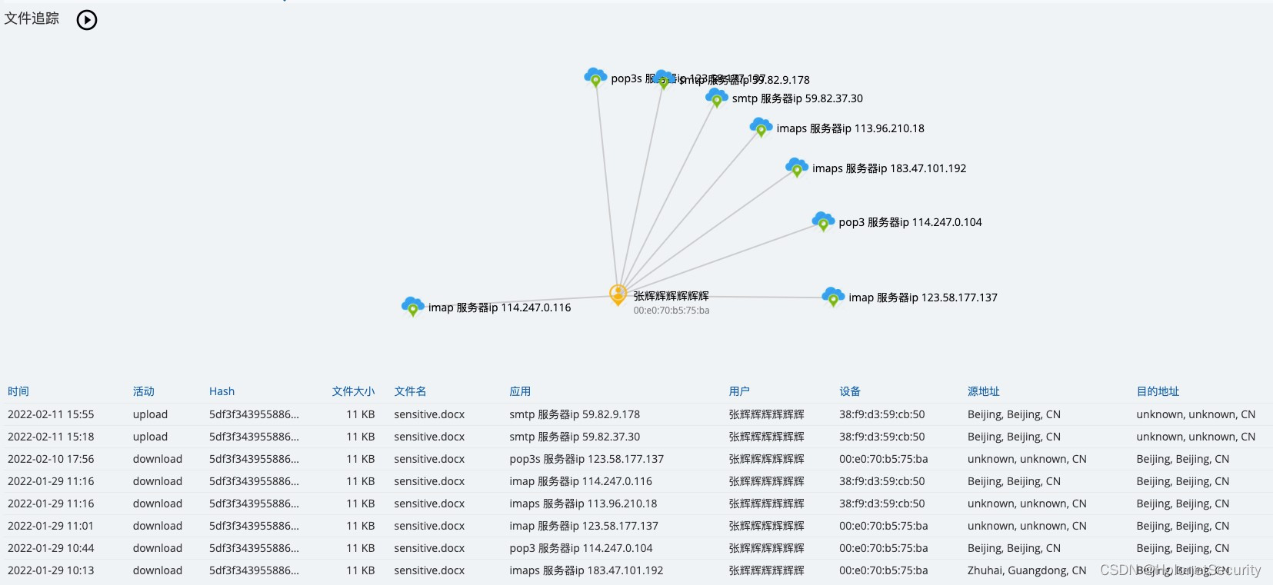Click application cell pop3 服务器ip 114.247.0.104
1273x585 pixels.
pos(581,548)
